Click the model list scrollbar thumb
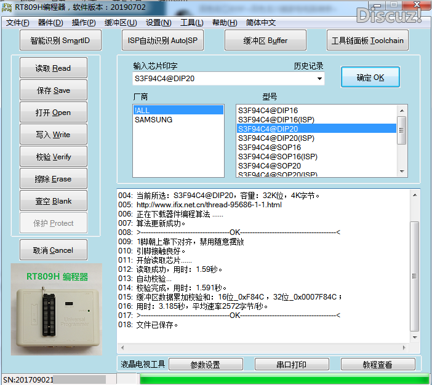This screenshot has width=432, height=385. coord(401,130)
